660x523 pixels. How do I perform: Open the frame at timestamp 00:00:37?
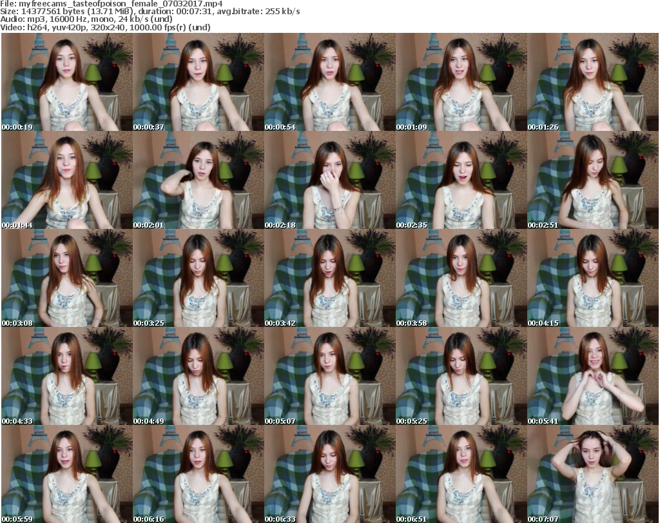[199, 82]
